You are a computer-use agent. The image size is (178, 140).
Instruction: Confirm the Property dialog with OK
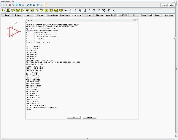click(74, 117)
